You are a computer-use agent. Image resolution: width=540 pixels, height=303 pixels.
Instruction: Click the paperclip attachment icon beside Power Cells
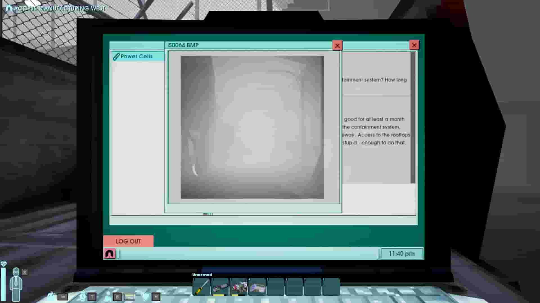pos(116,56)
